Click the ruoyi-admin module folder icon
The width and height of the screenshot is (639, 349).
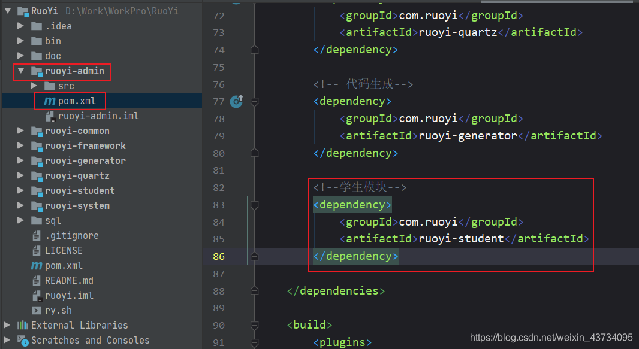[x=37, y=72]
